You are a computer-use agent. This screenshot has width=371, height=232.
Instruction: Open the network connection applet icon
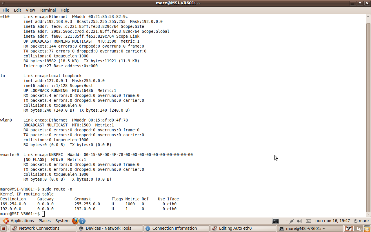pyautogui.click(x=292, y=221)
